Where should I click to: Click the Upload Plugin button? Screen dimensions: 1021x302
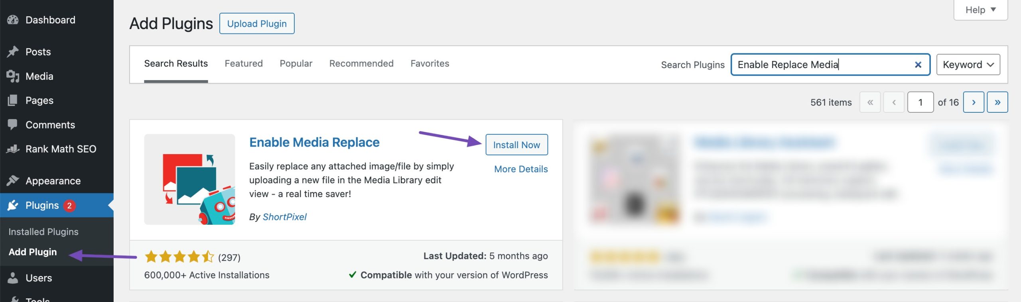pos(257,24)
